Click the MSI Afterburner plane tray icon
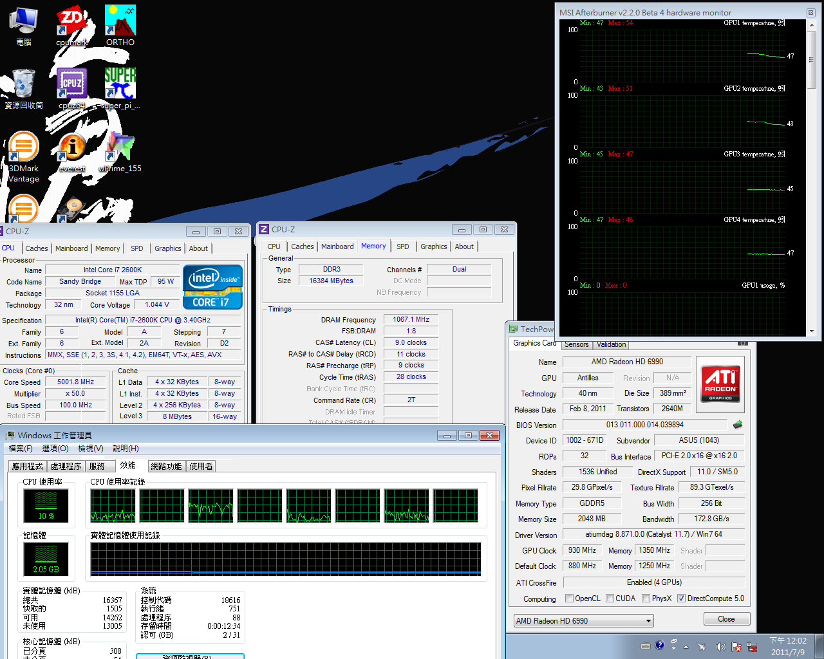 tap(702, 647)
